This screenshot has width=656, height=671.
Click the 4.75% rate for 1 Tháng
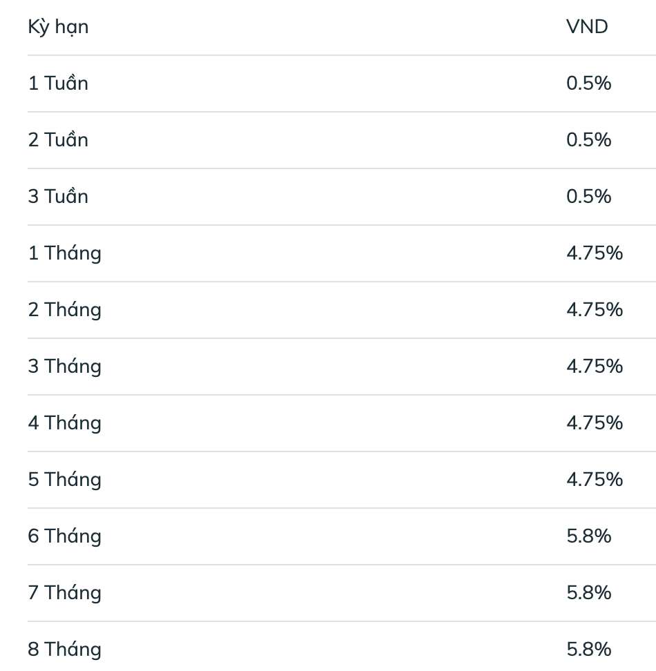(x=594, y=253)
